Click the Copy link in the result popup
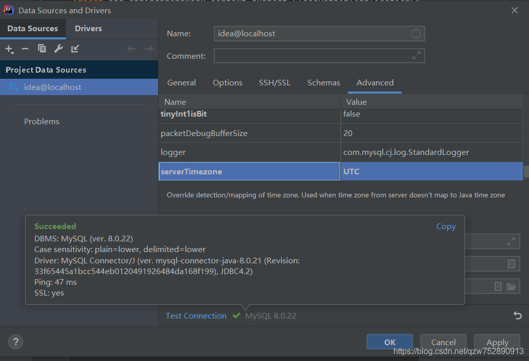 [x=446, y=227]
